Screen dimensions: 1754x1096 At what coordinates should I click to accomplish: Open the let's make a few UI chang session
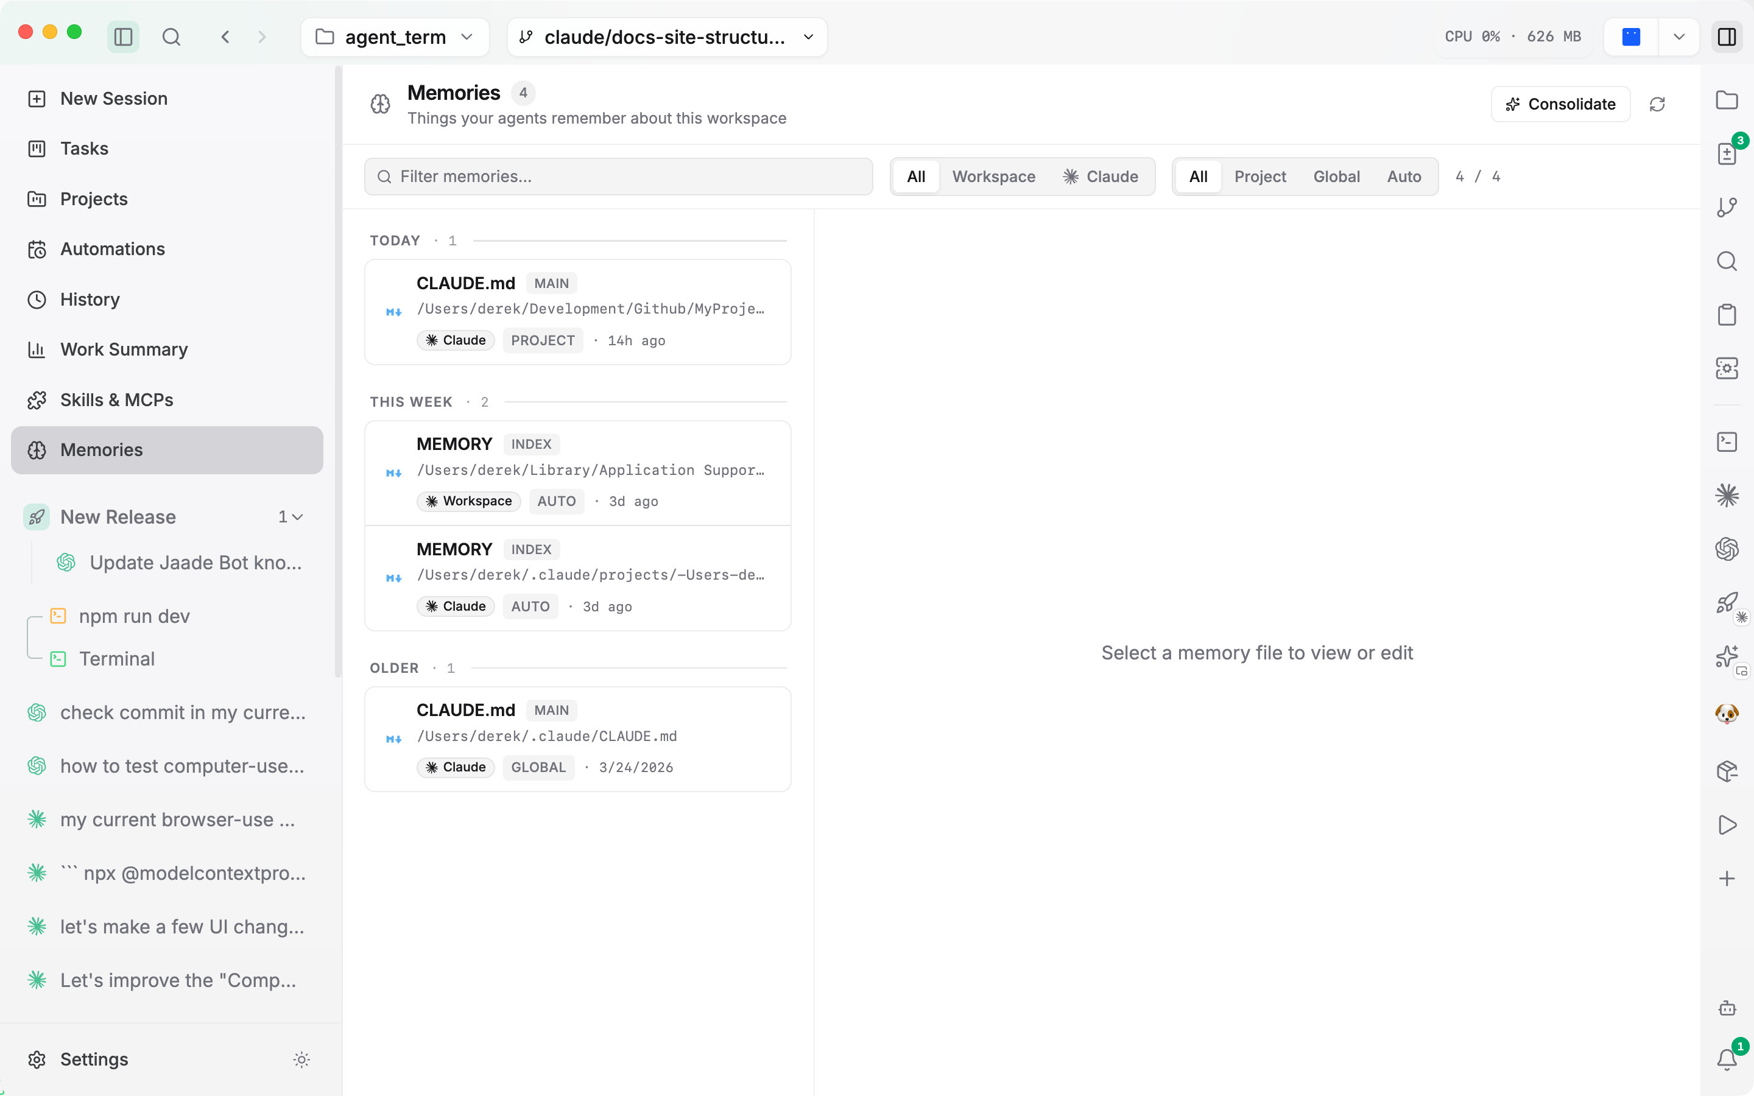coord(167,927)
